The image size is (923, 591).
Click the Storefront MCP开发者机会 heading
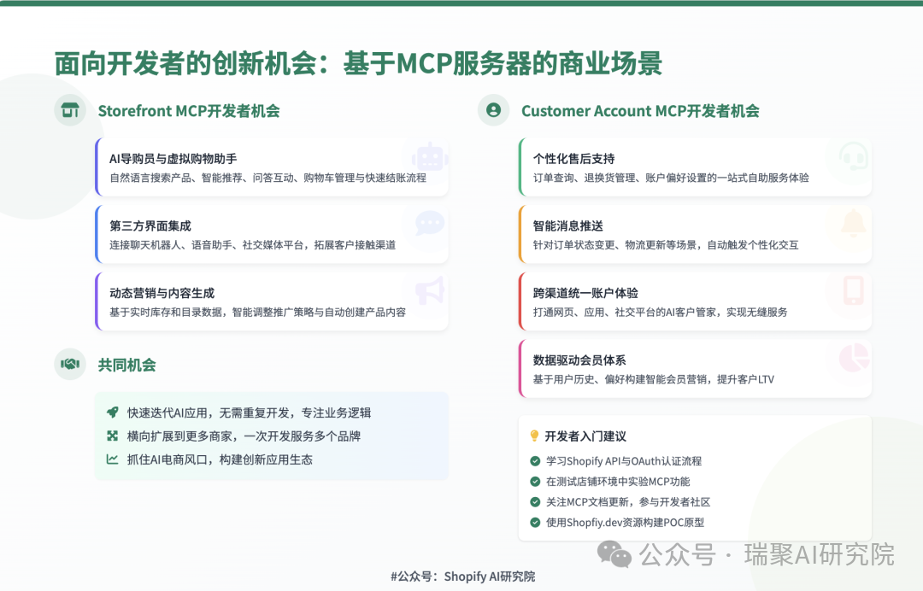[x=189, y=111]
